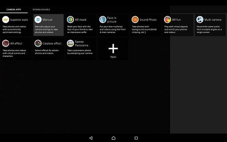Click the "AR mask" title label
Screen dimensions: 227x142
[81, 20]
